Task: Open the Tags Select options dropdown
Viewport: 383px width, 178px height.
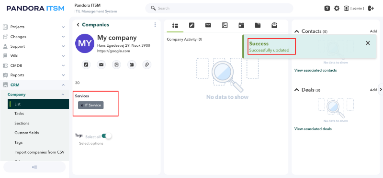Action: (x=91, y=144)
